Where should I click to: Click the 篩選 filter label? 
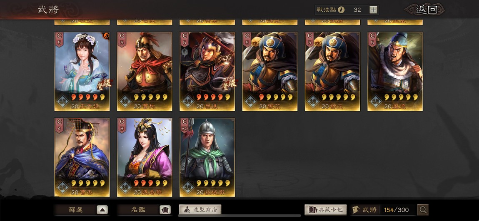(x=76, y=210)
